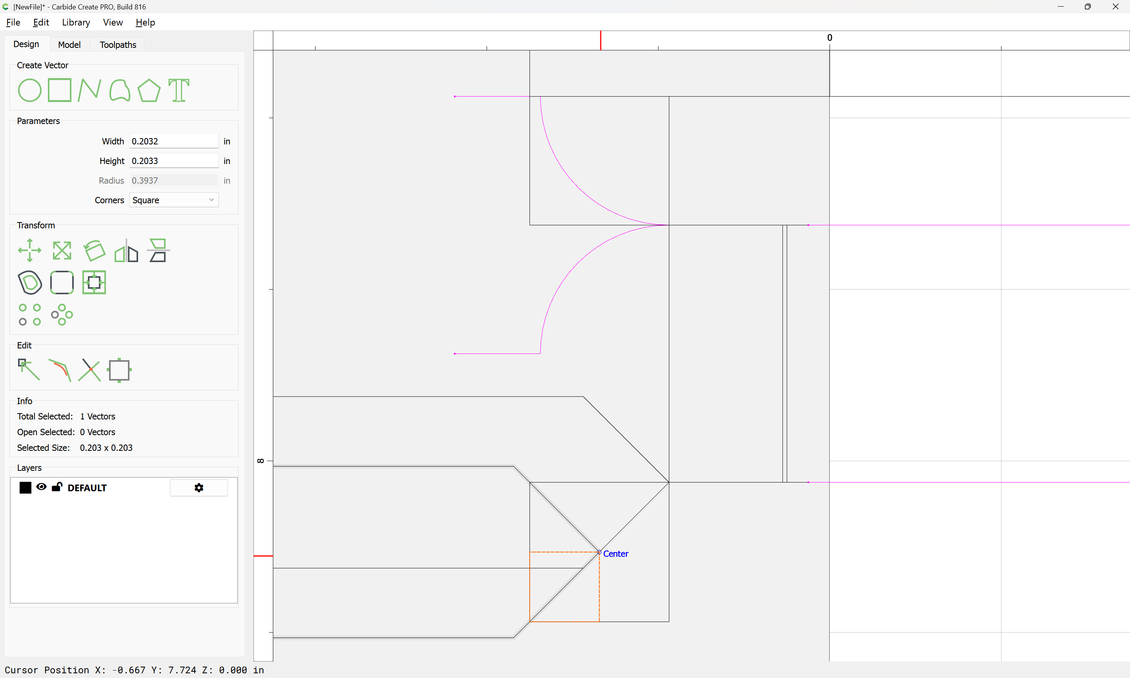This screenshot has height=678, width=1130.
Task: Open the View menu
Action: pyautogui.click(x=113, y=22)
